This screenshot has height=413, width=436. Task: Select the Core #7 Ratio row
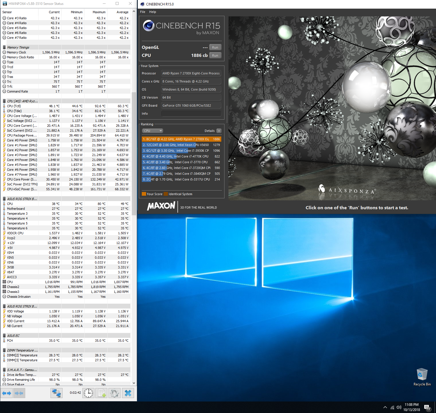[x=66, y=38]
